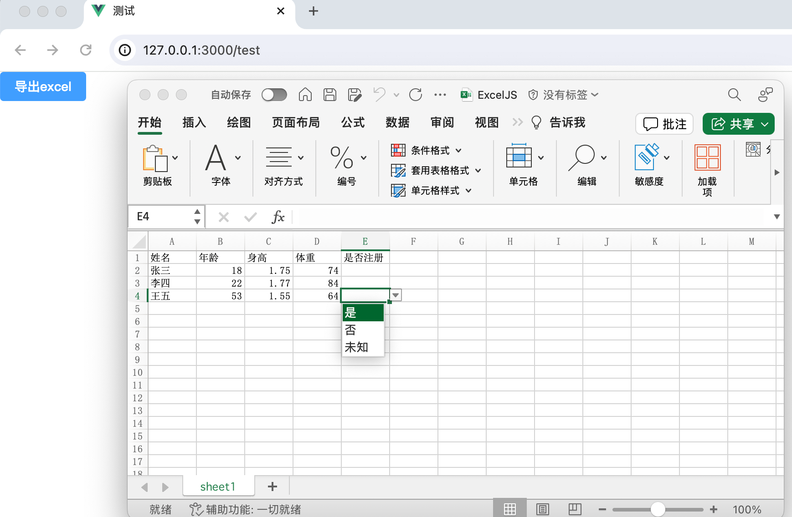The height and width of the screenshot is (517, 792).
Task: Open the 插入 Insert ribbon tab
Action: point(195,122)
